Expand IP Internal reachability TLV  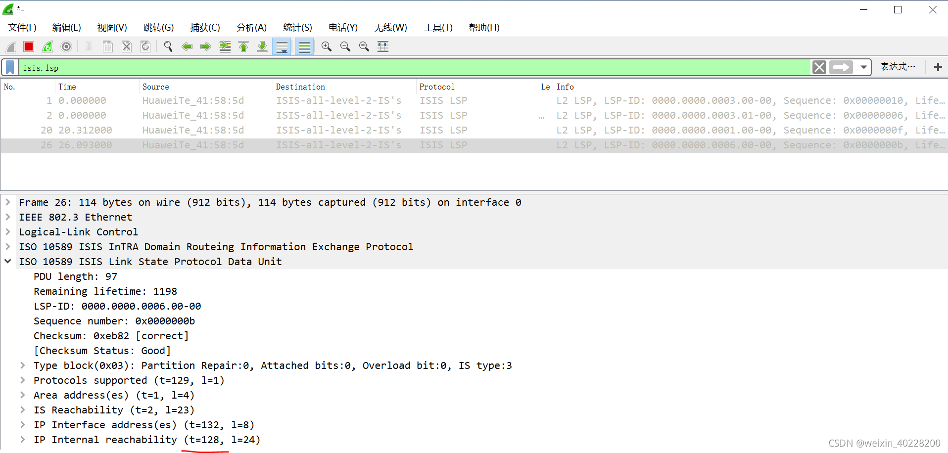(23, 440)
